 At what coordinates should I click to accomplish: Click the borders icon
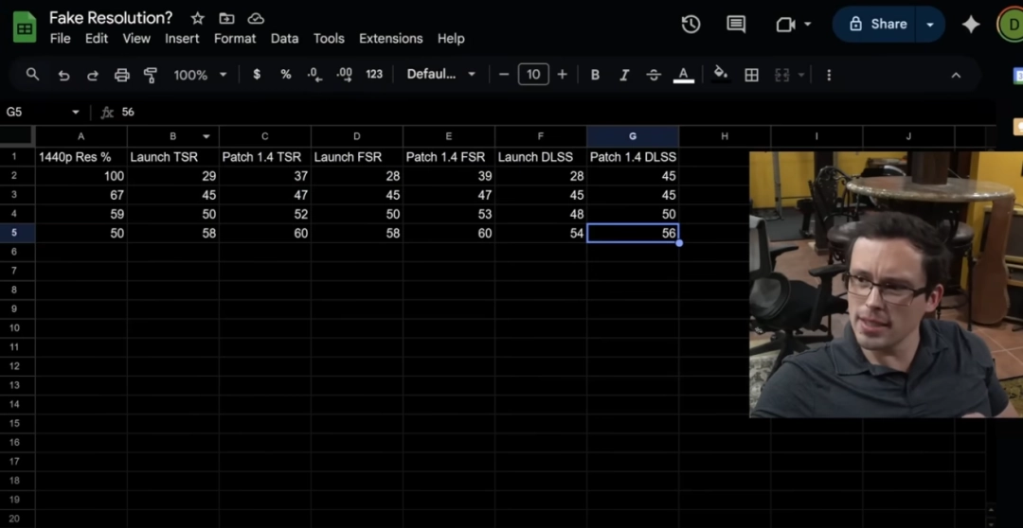(x=751, y=75)
